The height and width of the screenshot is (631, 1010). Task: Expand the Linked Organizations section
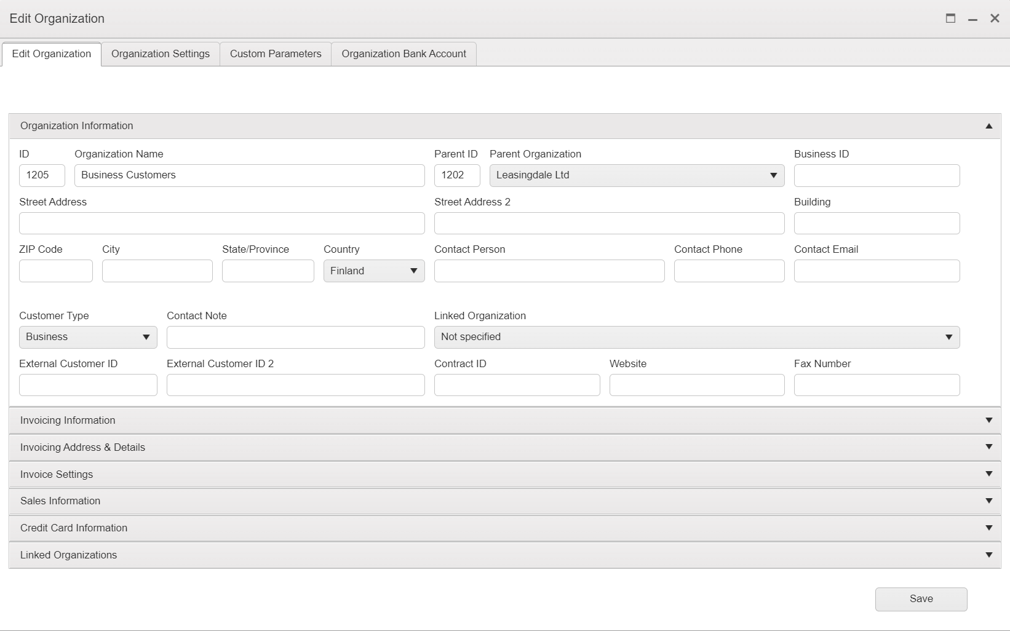coord(505,555)
